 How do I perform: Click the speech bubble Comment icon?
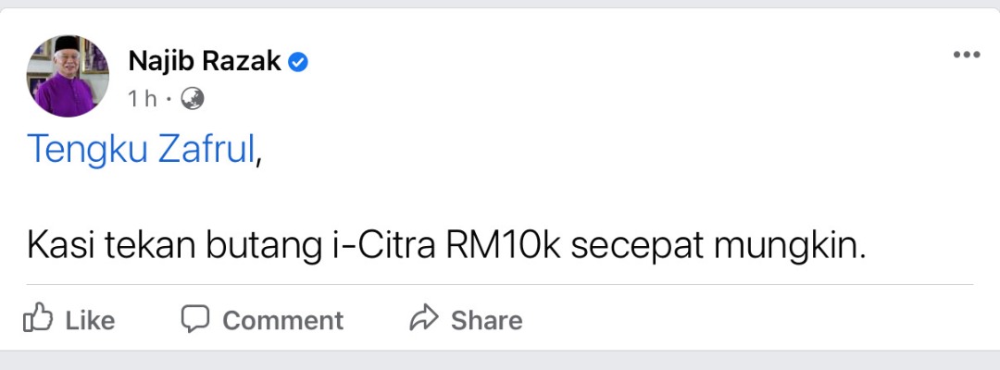194,318
